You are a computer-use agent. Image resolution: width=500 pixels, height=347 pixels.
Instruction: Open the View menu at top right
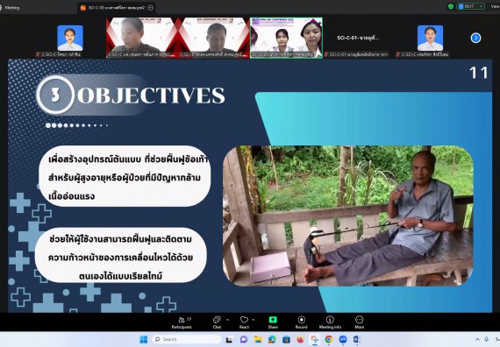point(496,6)
